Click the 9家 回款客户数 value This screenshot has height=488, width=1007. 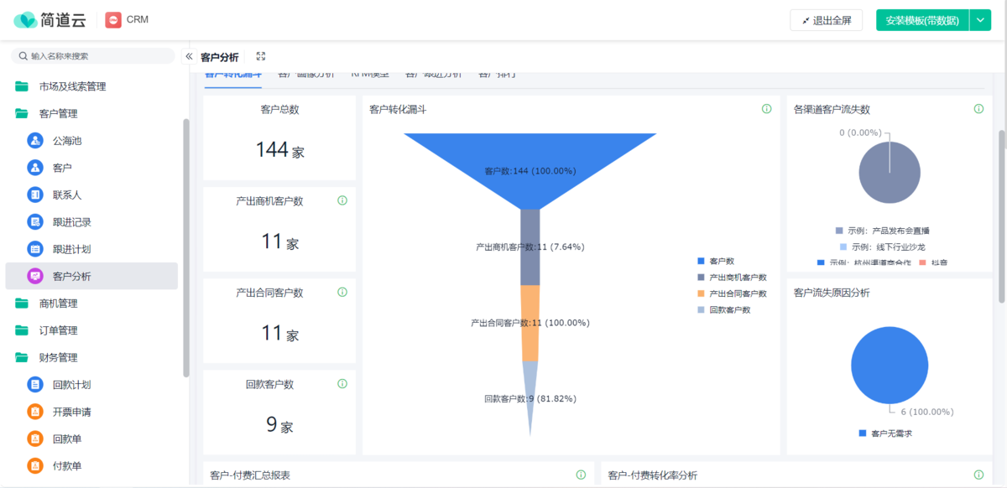(279, 425)
